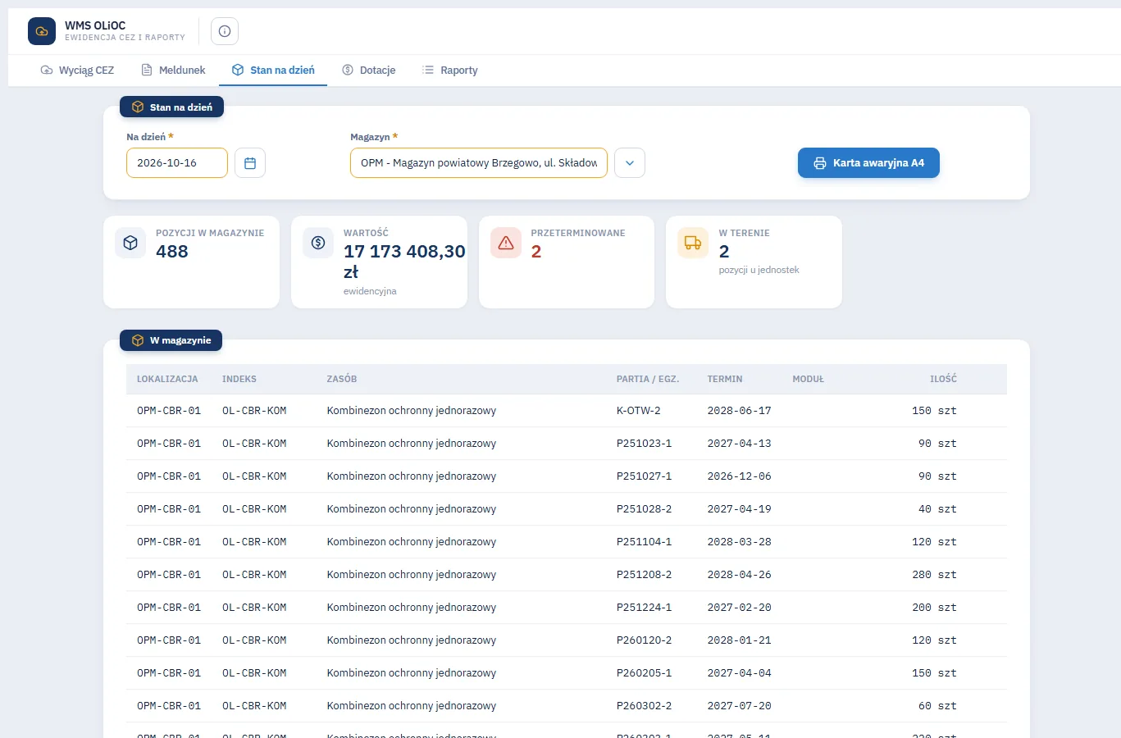Switch to the Meldunek tab
Viewport: 1121px width, 738px height.
coord(173,71)
